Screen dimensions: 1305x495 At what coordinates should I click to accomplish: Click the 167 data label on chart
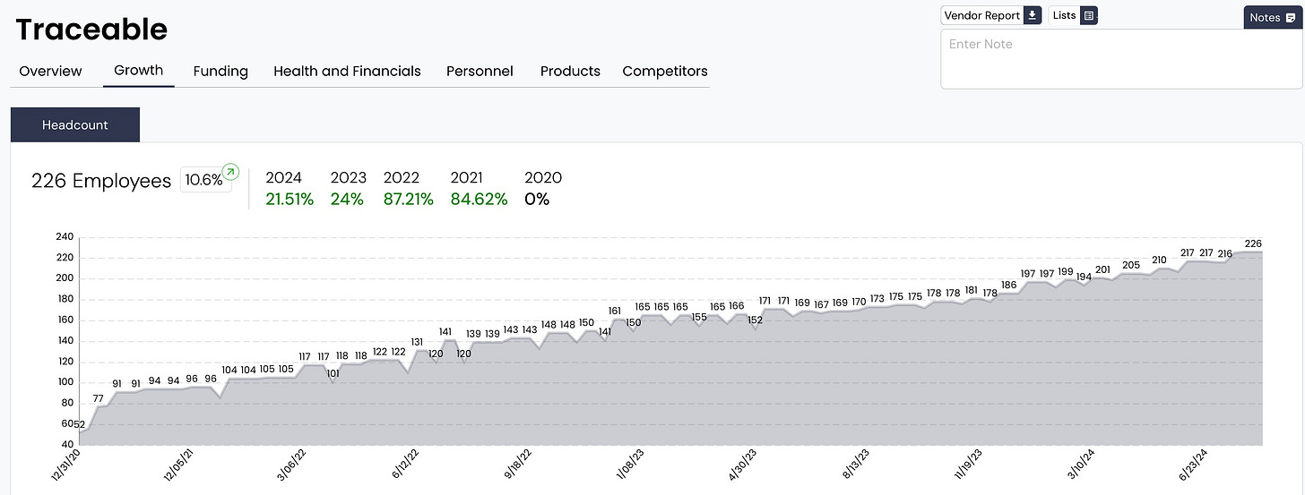click(x=821, y=304)
